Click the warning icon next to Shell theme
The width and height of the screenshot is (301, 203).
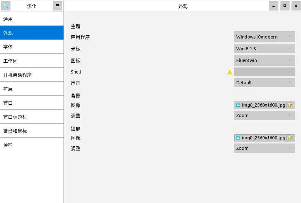(x=230, y=72)
